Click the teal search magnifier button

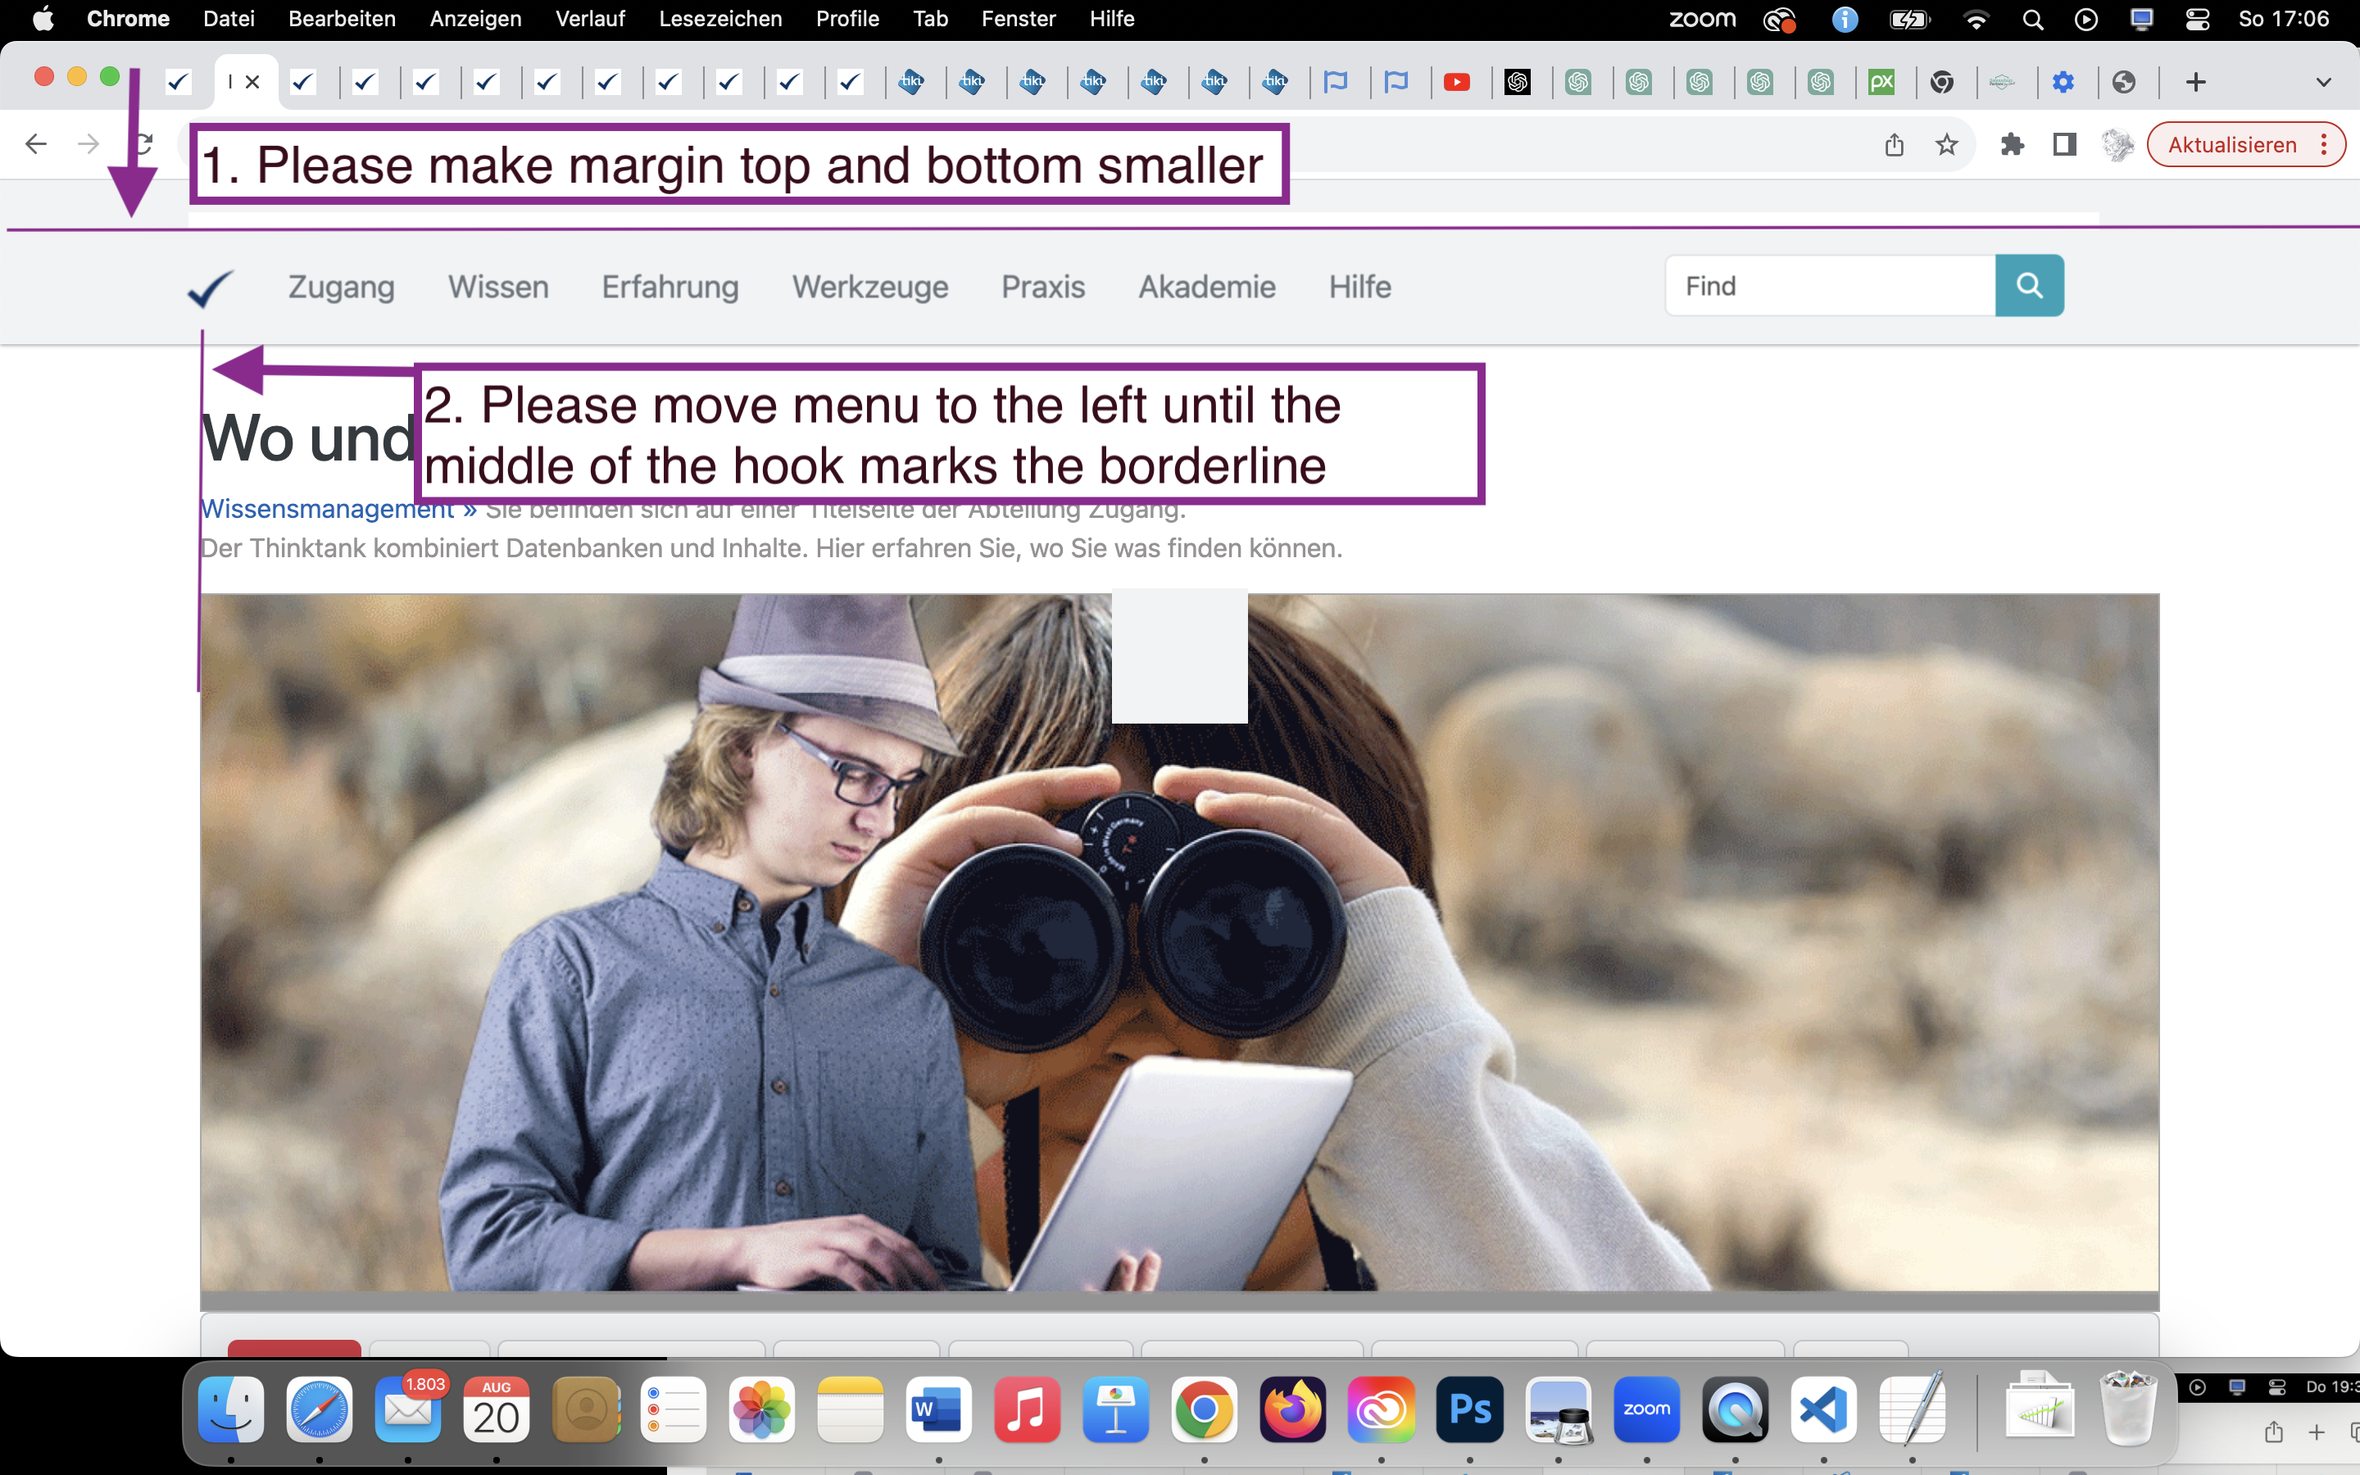[2028, 286]
